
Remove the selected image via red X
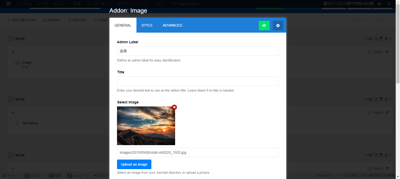click(x=174, y=107)
